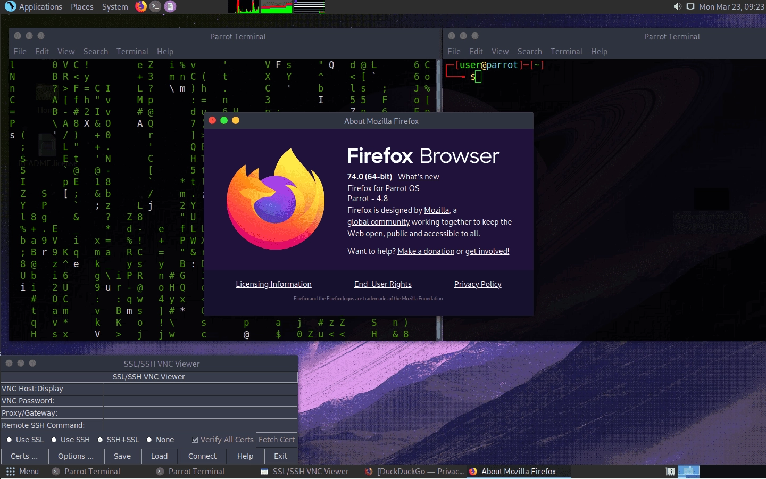The width and height of the screenshot is (766, 479).
Task: Focus the Proxy/Gateway input field
Action: coord(200,413)
